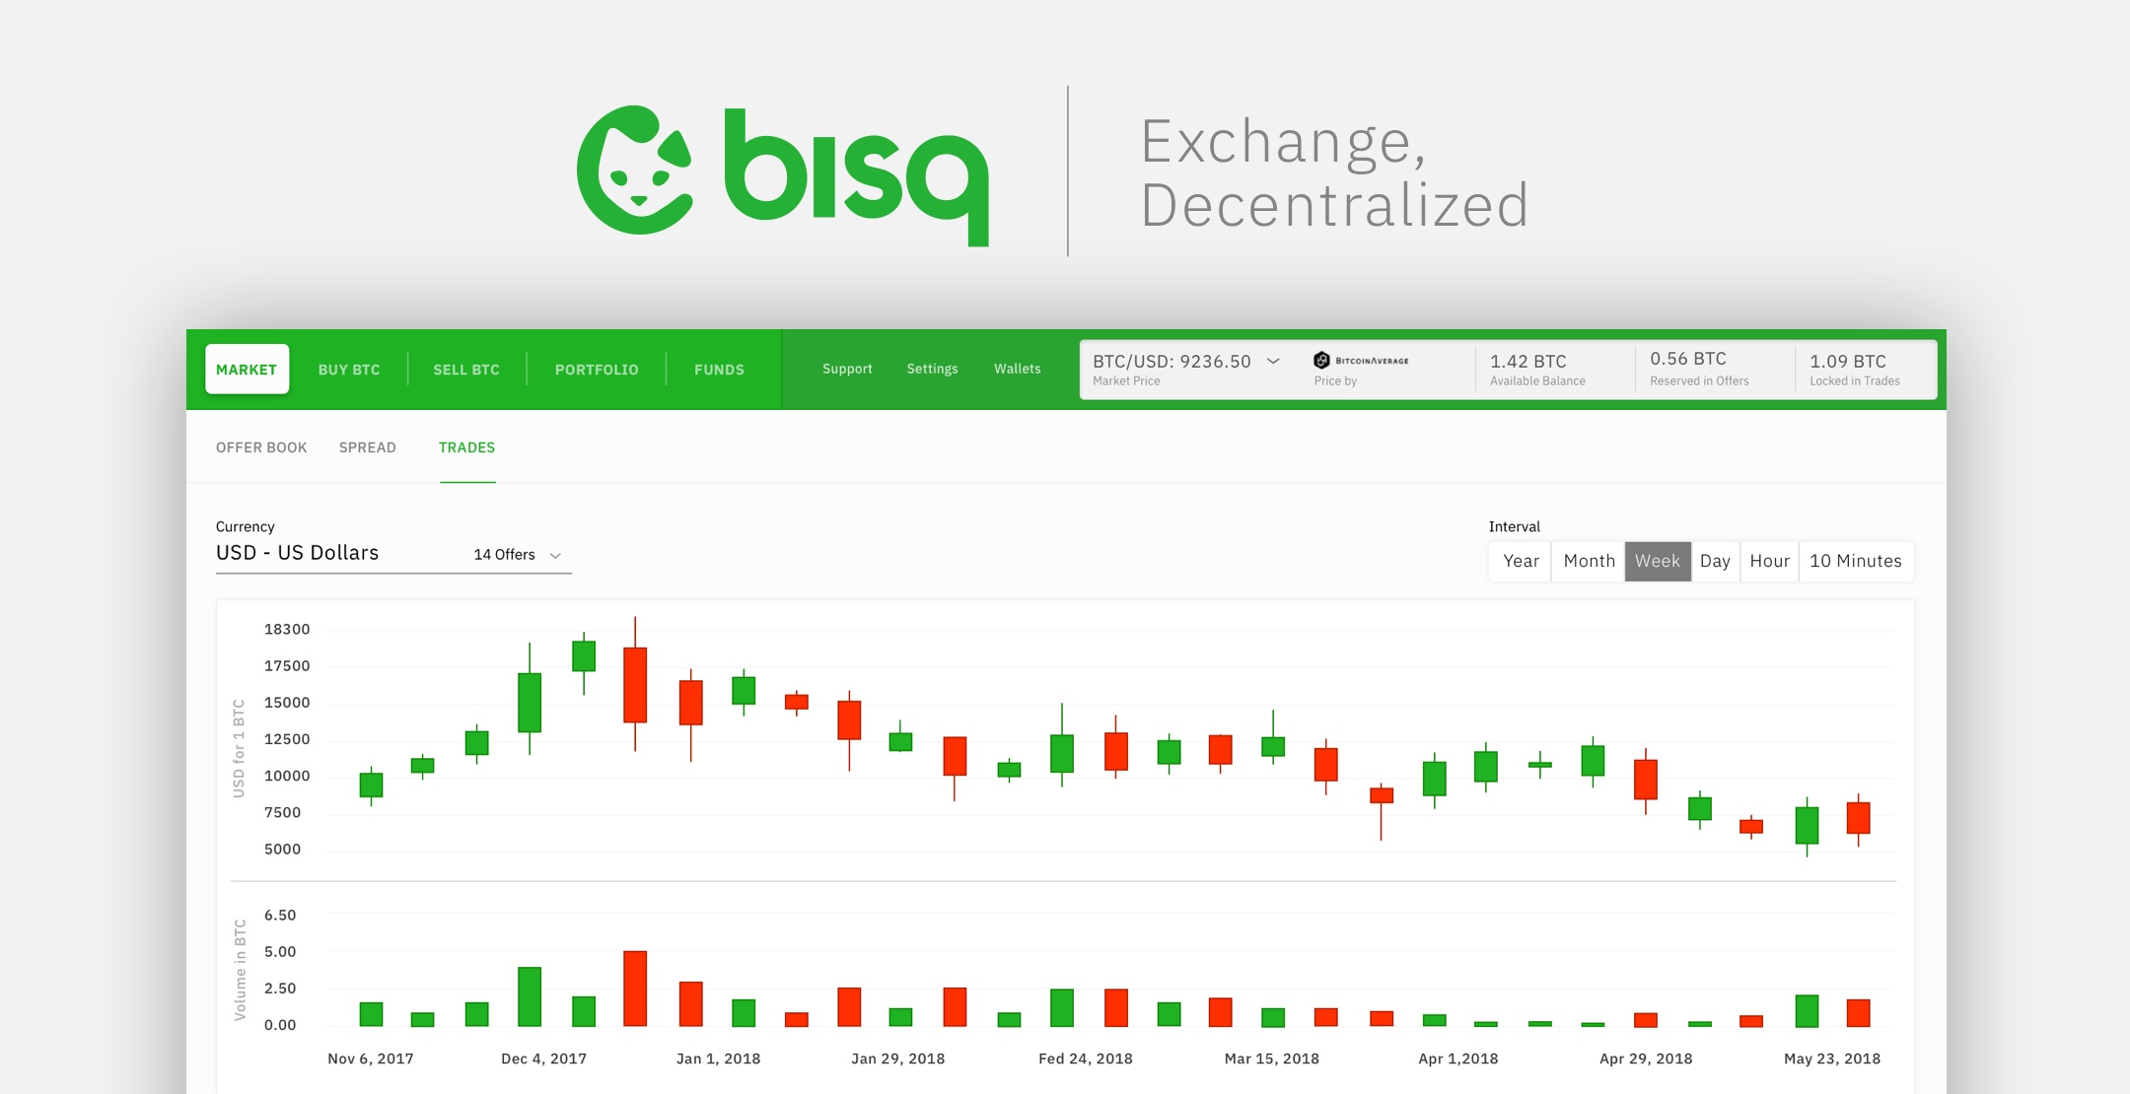The image size is (2130, 1094).
Task: Toggle the Week interval view
Action: point(1657,558)
